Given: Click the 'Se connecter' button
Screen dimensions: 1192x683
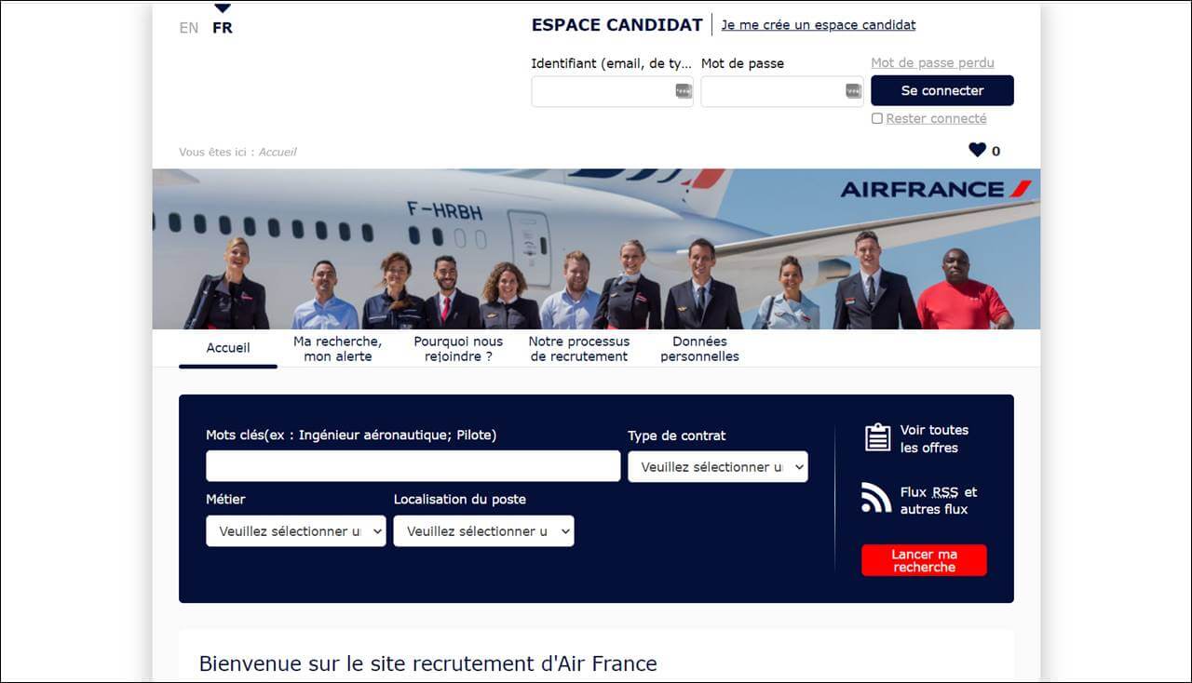Looking at the screenshot, I should (x=942, y=90).
